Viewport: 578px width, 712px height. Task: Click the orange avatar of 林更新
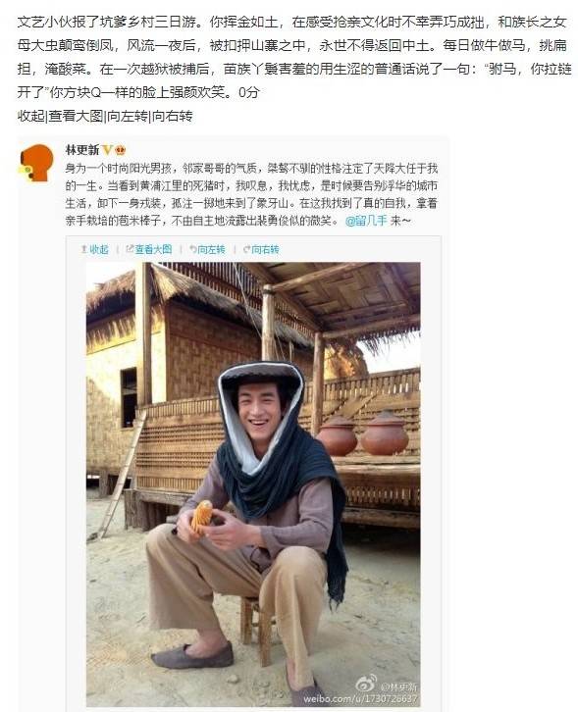36,163
